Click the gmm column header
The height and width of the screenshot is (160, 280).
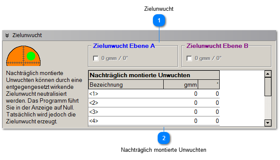point(181,85)
